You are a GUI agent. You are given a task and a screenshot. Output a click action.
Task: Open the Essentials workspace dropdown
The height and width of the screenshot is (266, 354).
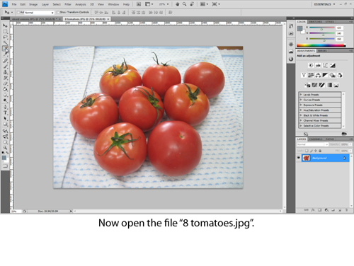pos(324,4)
